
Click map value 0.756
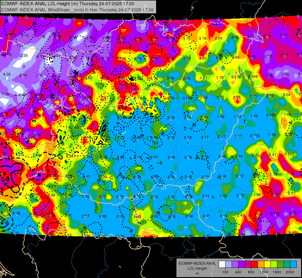coord(255,136)
